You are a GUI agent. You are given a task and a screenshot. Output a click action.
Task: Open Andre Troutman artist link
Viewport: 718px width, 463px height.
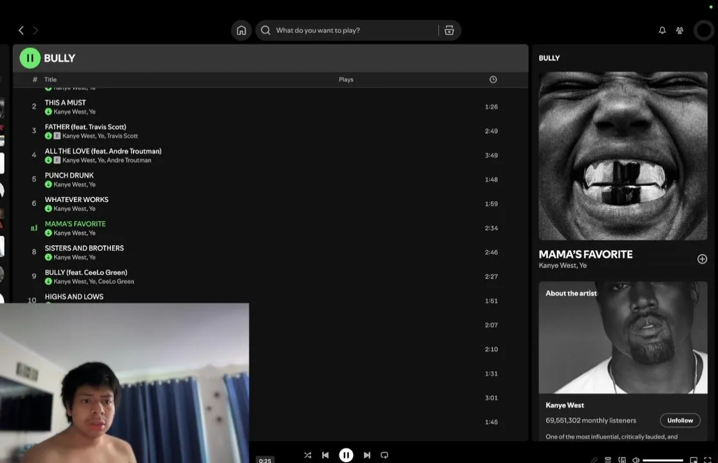pyautogui.click(x=129, y=160)
